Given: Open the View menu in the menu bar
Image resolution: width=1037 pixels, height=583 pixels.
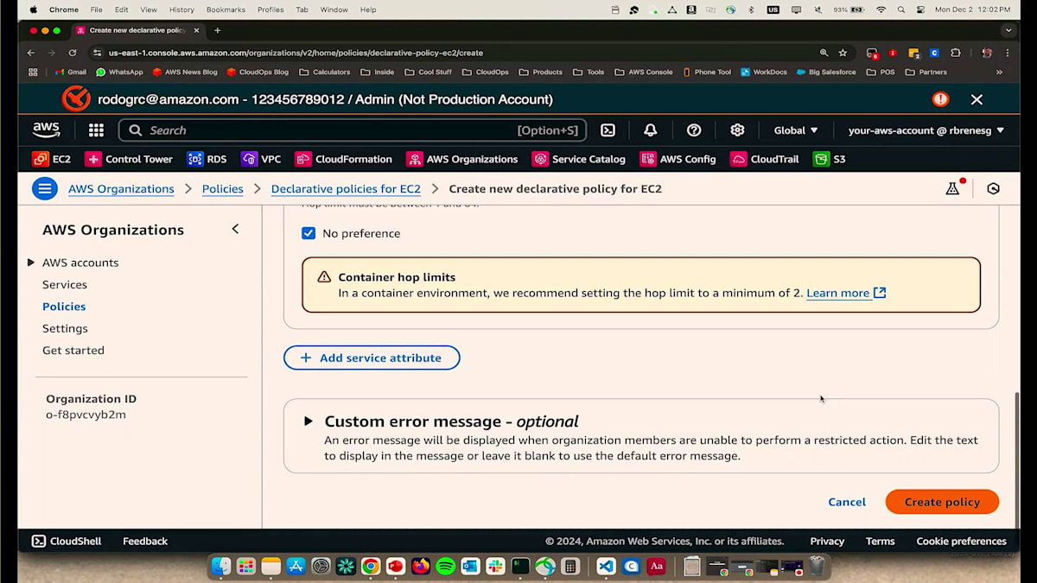Looking at the screenshot, I should tap(149, 10).
